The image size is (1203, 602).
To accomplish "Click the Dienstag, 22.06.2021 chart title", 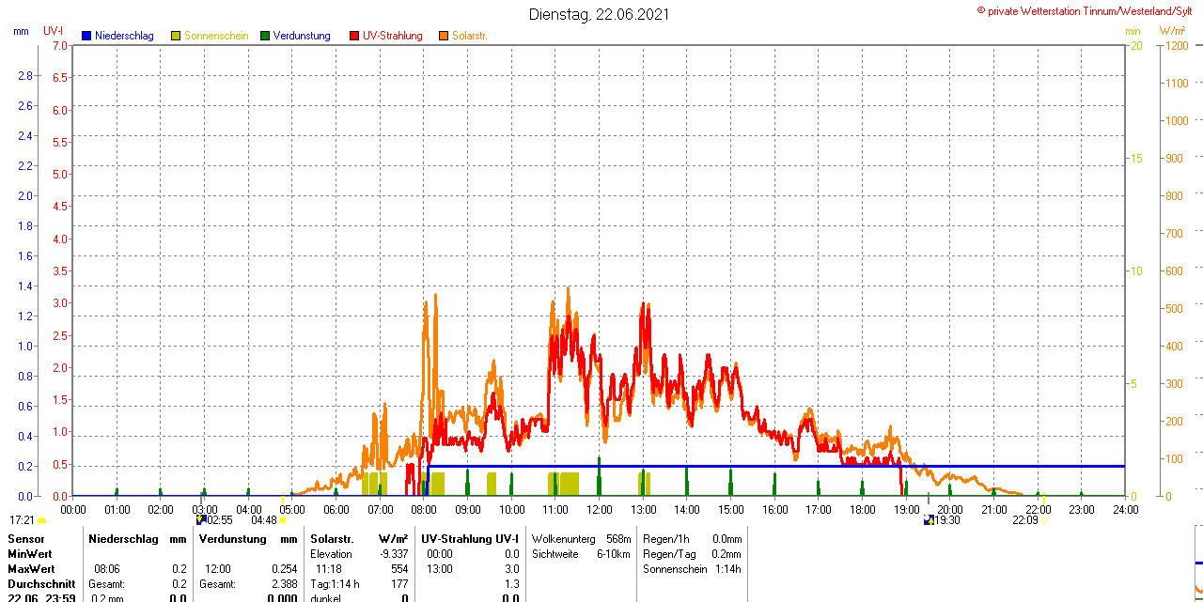I will (600, 14).
